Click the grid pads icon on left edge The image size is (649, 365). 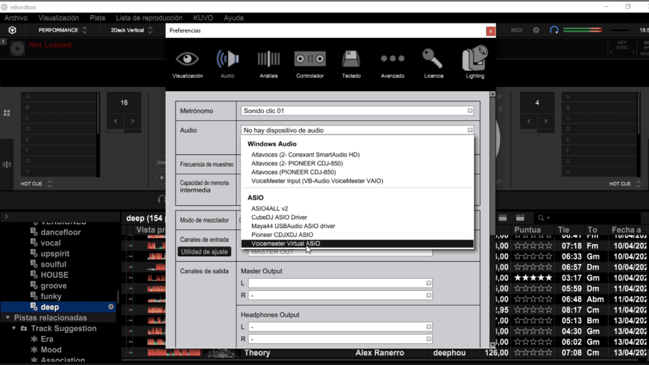[x=6, y=113]
